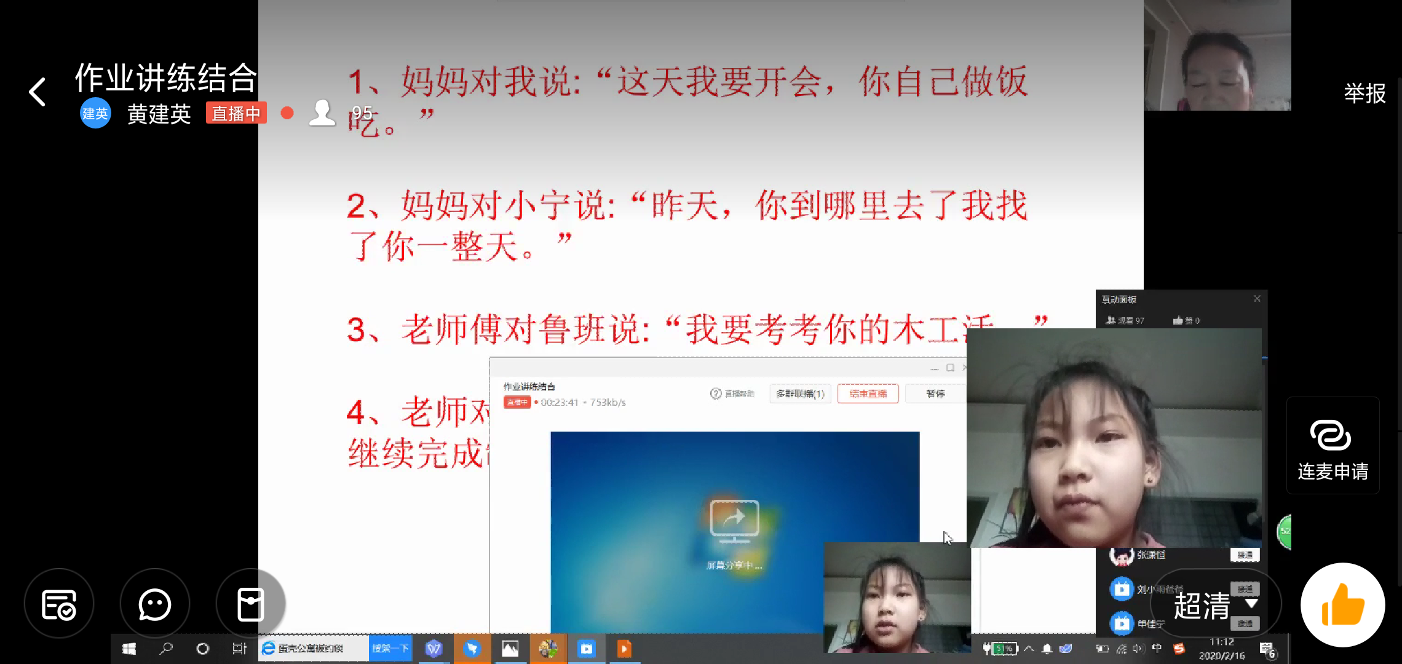
Task: Close the 互动面板 panel
Action: click(1257, 299)
